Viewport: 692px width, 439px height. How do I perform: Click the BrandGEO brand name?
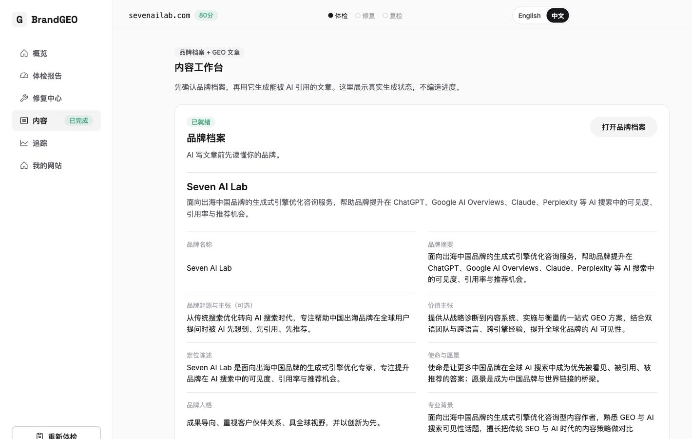click(x=55, y=20)
